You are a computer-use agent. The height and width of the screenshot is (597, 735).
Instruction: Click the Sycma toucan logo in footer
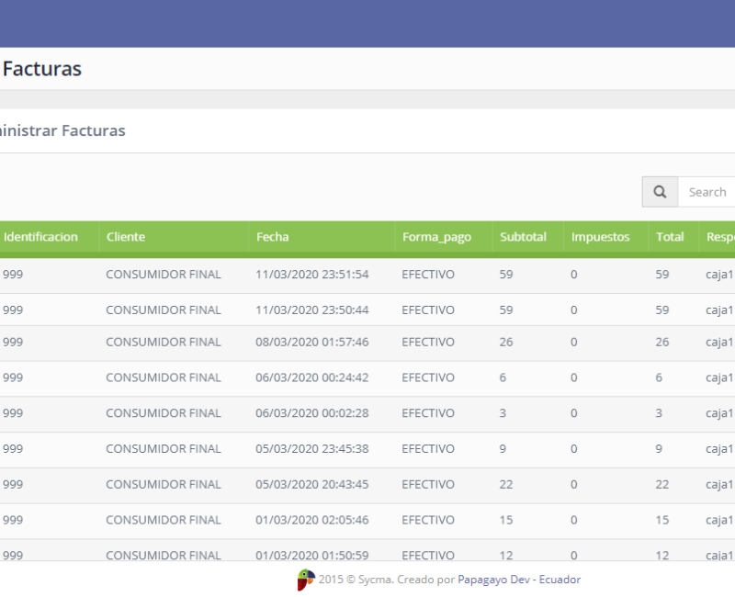306,580
